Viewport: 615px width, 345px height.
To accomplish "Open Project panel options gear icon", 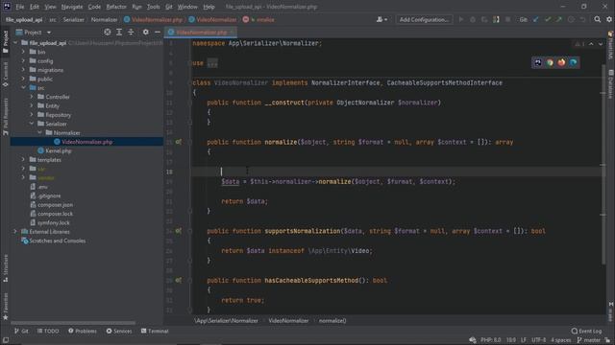I will click(x=145, y=32).
